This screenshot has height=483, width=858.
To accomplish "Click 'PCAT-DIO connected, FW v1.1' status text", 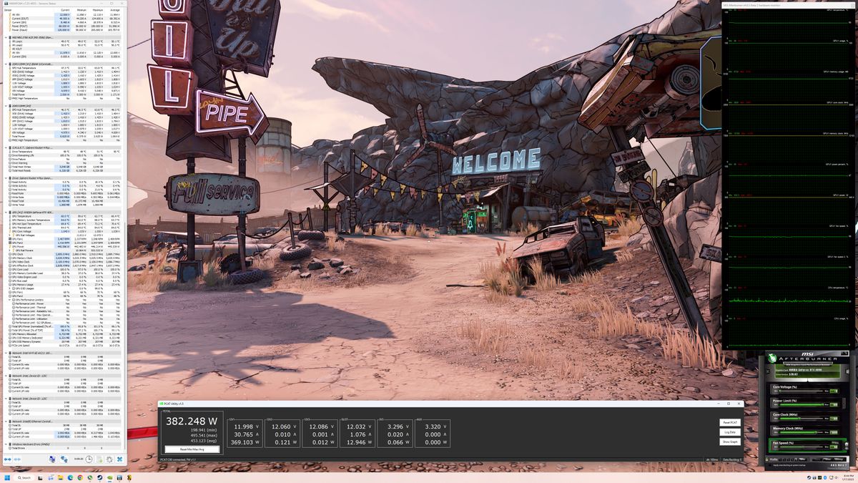I will (x=177, y=458).
